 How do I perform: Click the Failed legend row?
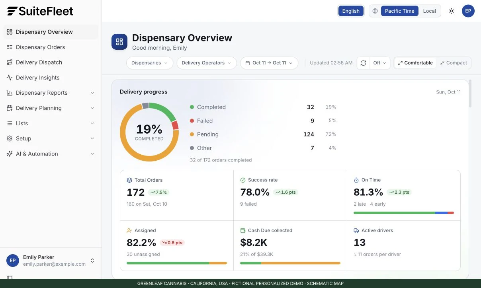coord(263,121)
